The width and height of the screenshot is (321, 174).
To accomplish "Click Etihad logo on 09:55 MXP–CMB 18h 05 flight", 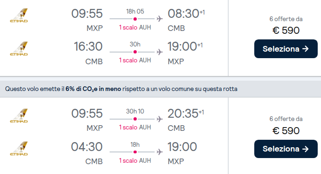I will click(x=19, y=15).
